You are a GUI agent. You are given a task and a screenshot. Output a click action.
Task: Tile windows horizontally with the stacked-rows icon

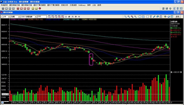point(167,9)
